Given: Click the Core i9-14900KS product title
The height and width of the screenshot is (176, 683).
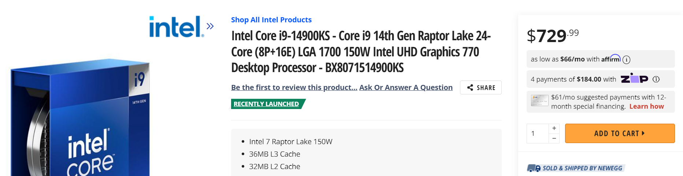Looking at the screenshot, I should (361, 52).
